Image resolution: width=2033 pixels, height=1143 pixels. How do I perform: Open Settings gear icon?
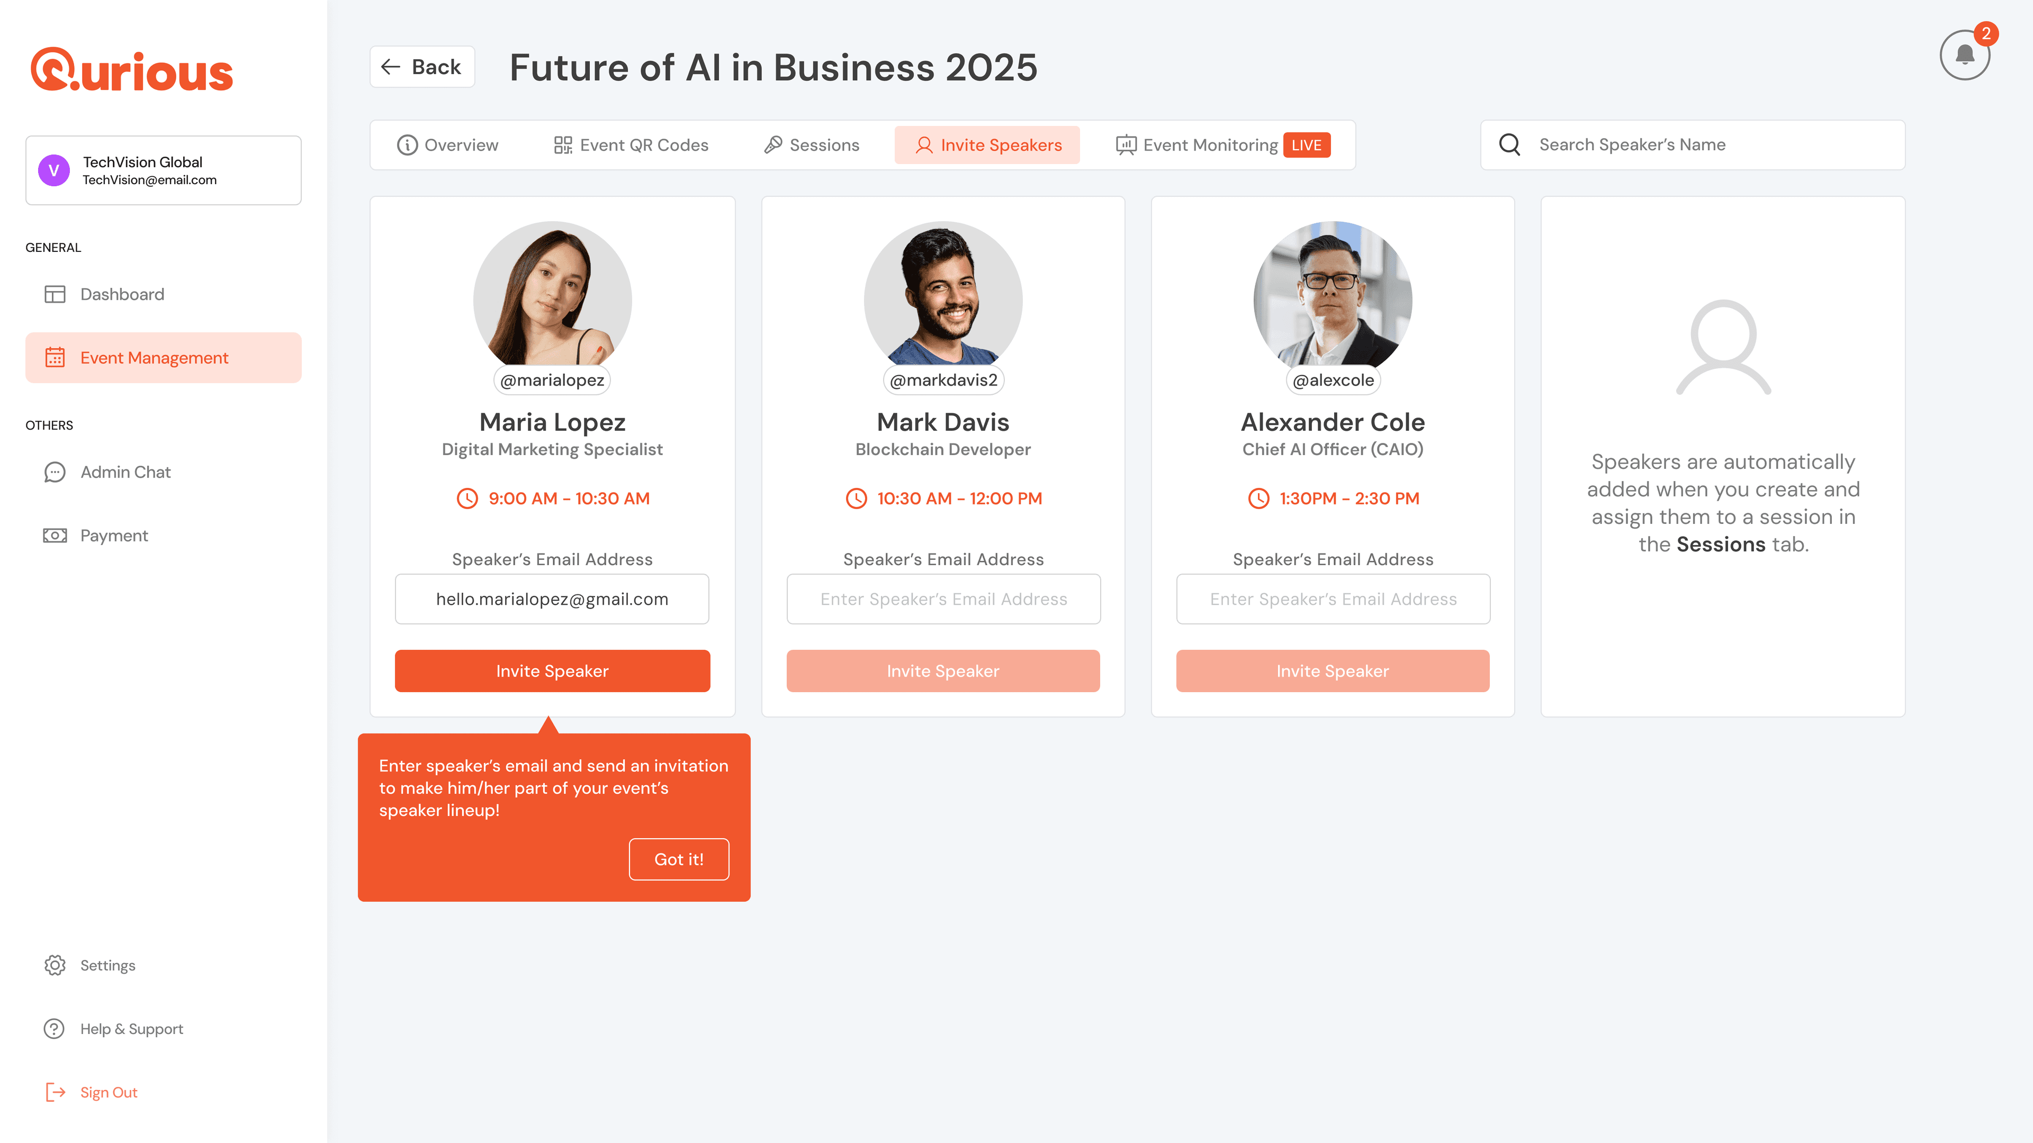point(55,965)
